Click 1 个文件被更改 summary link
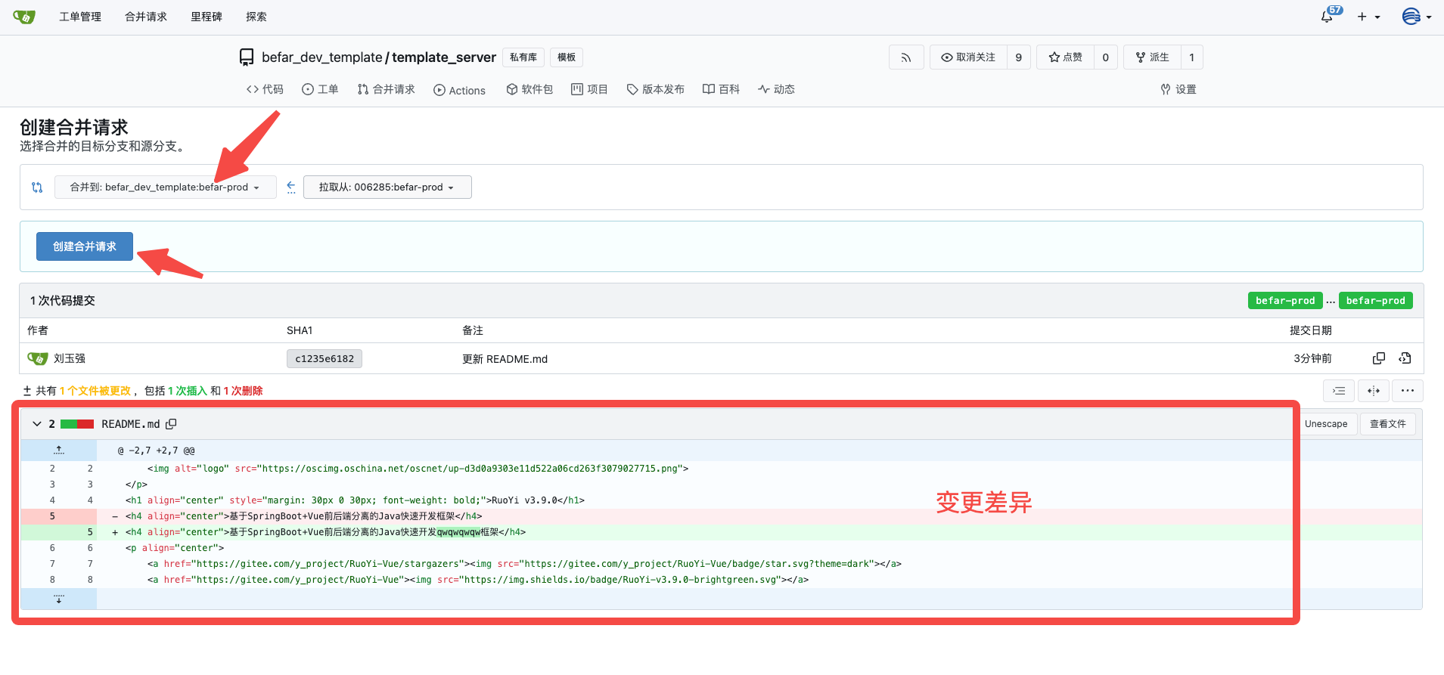The image size is (1444, 675). (x=95, y=391)
